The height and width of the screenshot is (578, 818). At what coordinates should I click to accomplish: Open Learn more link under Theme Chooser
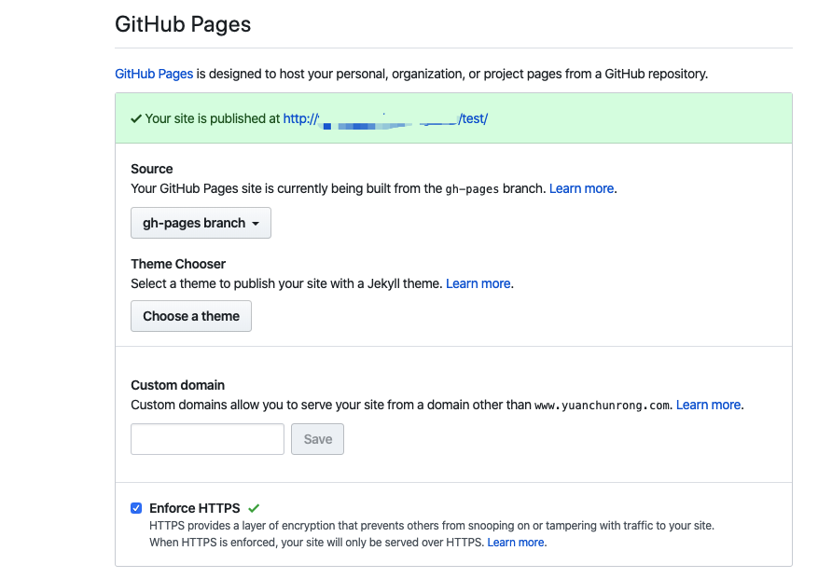[478, 283]
